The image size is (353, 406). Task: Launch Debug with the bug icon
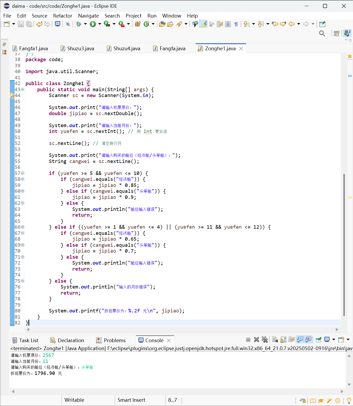click(79, 24)
